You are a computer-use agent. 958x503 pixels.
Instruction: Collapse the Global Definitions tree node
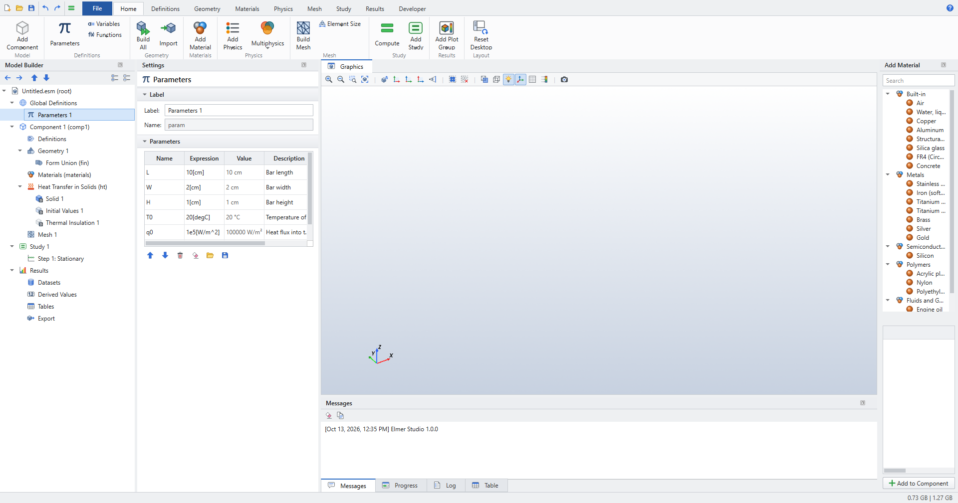point(12,103)
